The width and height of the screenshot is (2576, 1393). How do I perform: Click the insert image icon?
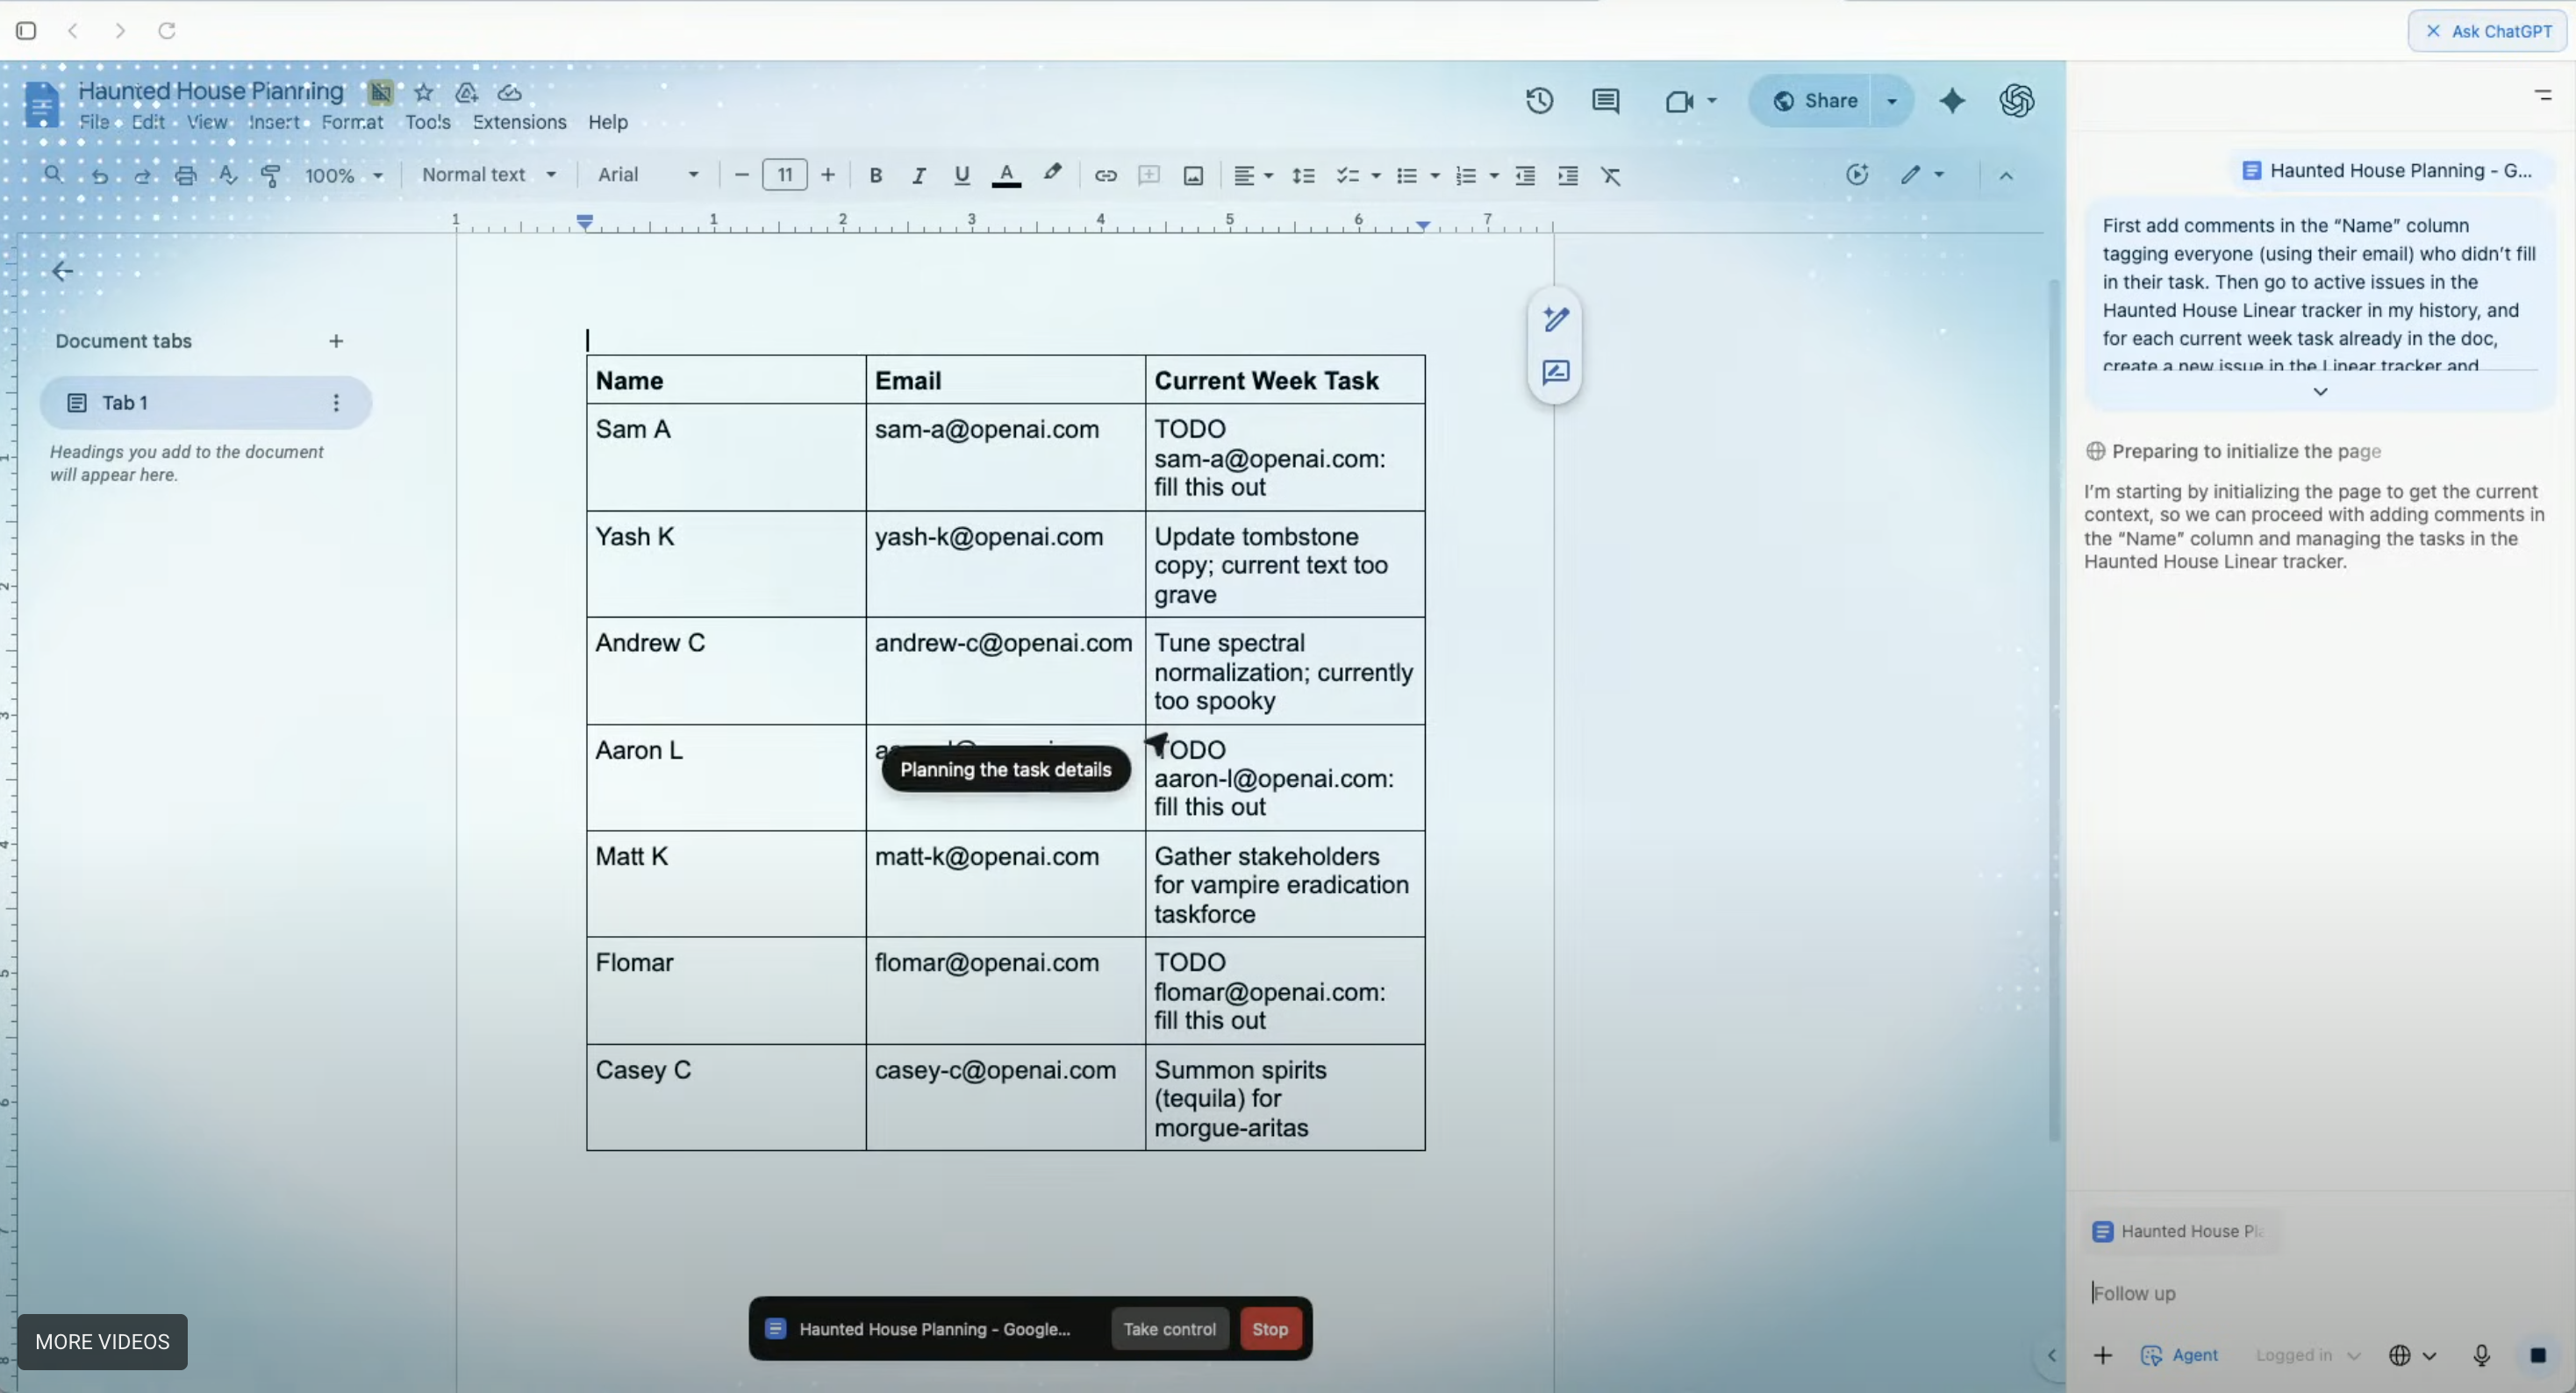click(1193, 176)
